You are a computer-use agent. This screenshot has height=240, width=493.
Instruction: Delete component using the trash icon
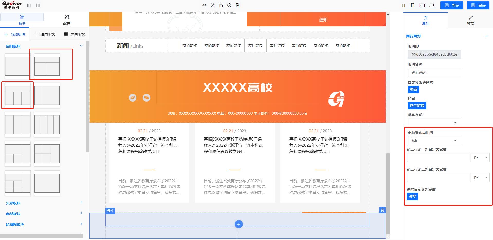(x=382, y=210)
